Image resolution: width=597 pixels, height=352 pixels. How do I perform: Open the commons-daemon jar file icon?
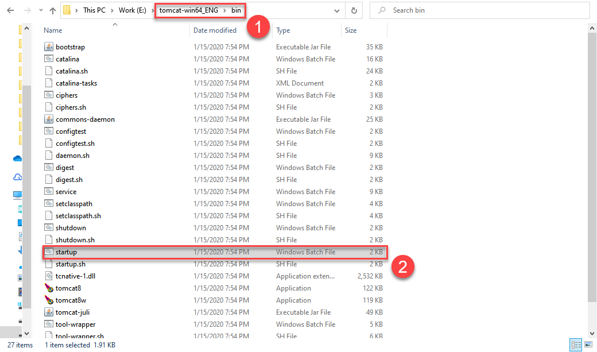pyautogui.click(x=48, y=119)
